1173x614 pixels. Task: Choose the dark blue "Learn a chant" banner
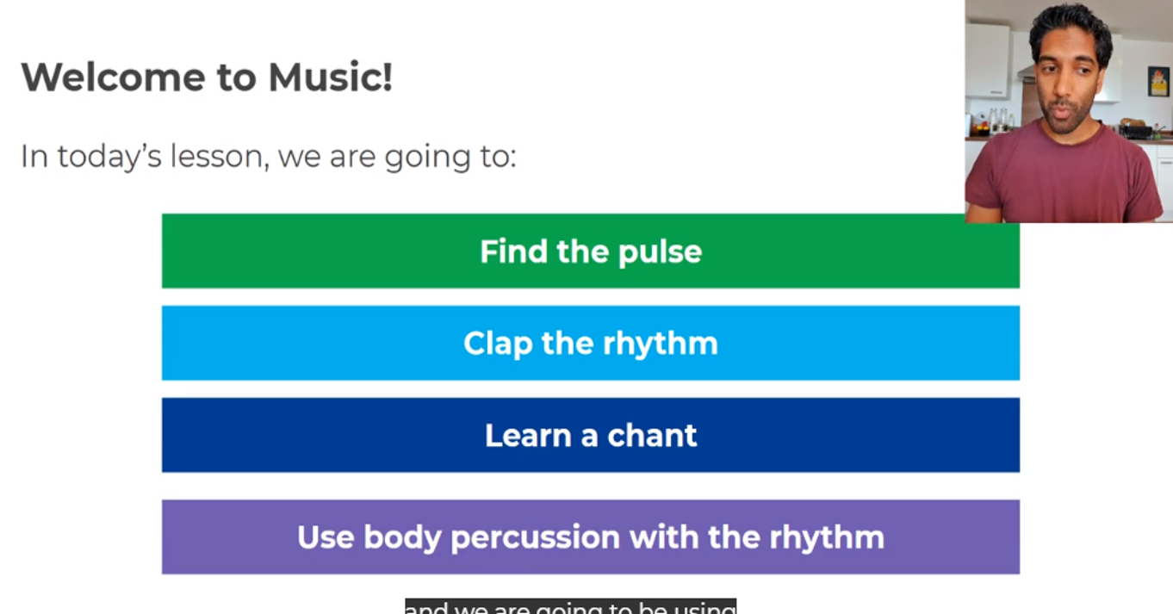tap(590, 435)
